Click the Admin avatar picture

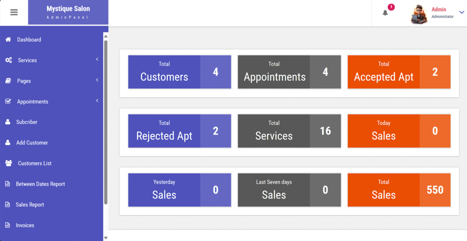[x=419, y=14]
